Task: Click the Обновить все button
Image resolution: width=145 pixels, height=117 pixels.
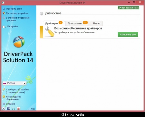Action: (x=128, y=35)
